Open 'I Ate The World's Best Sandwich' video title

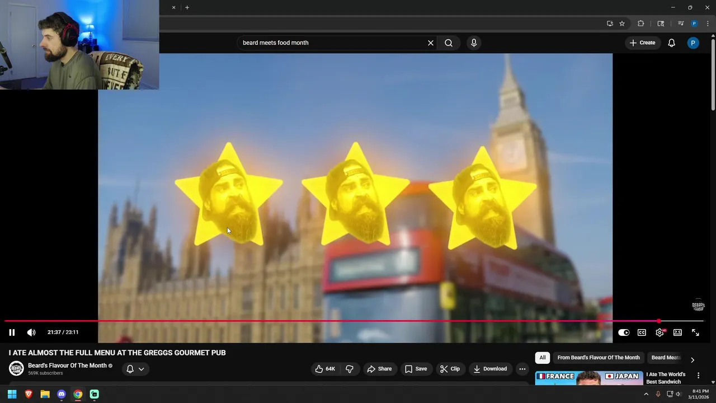(666, 378)
